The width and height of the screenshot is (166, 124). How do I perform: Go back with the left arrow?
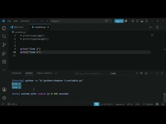tap(42, 21)
